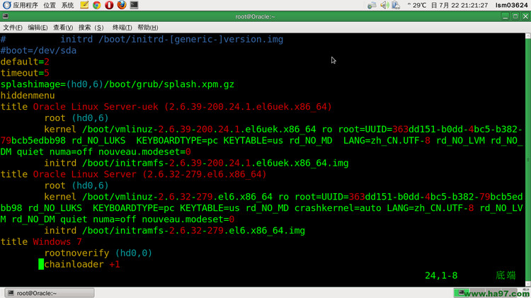Click the network connection tray icon
This screenshot has width=531, height=298.
(396, 5)
